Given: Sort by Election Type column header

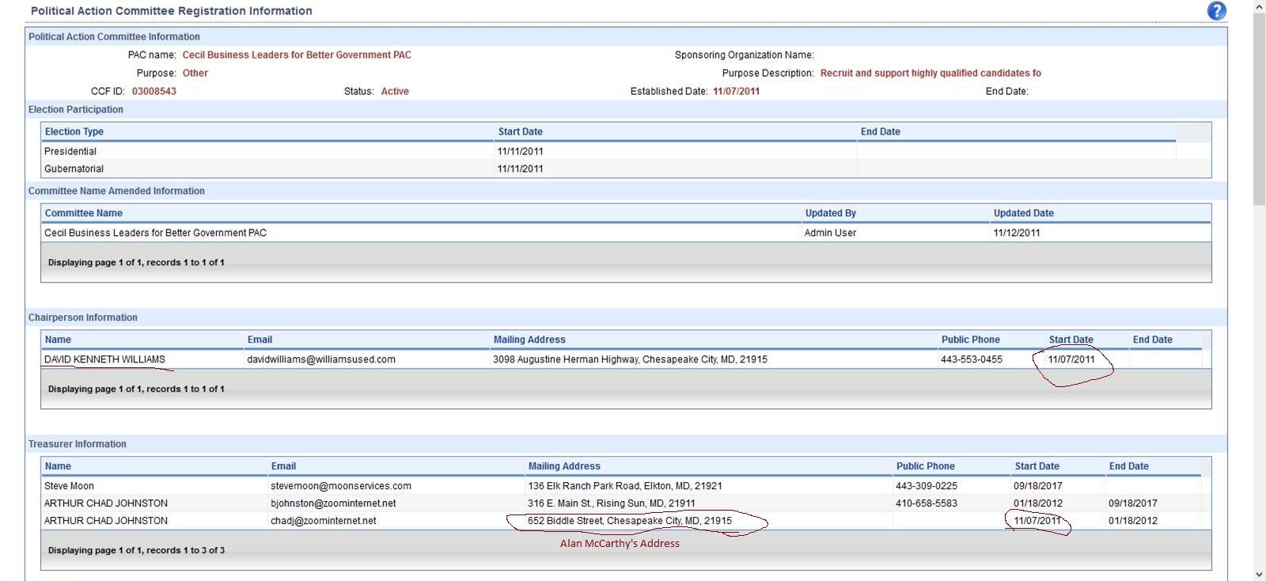Looking at the screenshot, I should pyautogui.click(x=74, y=131).
